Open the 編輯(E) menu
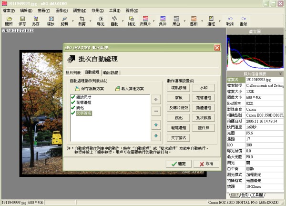Viewport: 286px width, 206px height. coord(26,10)
